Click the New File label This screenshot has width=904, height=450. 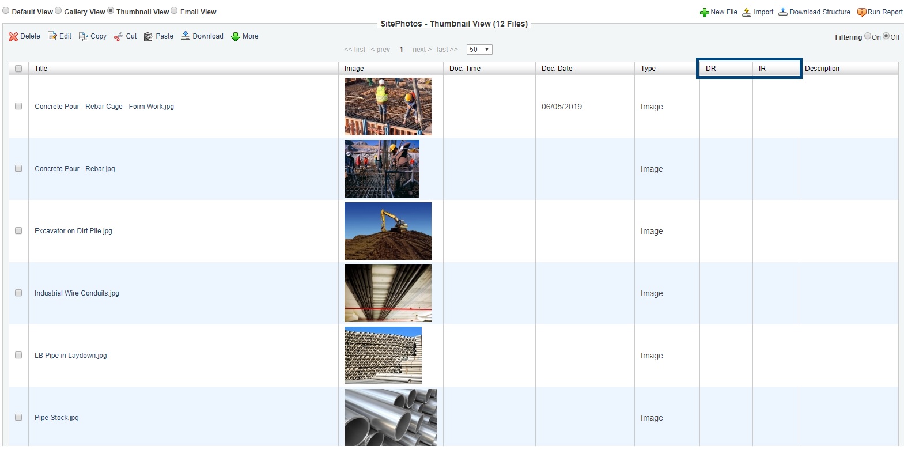click(x=724, y=12)
